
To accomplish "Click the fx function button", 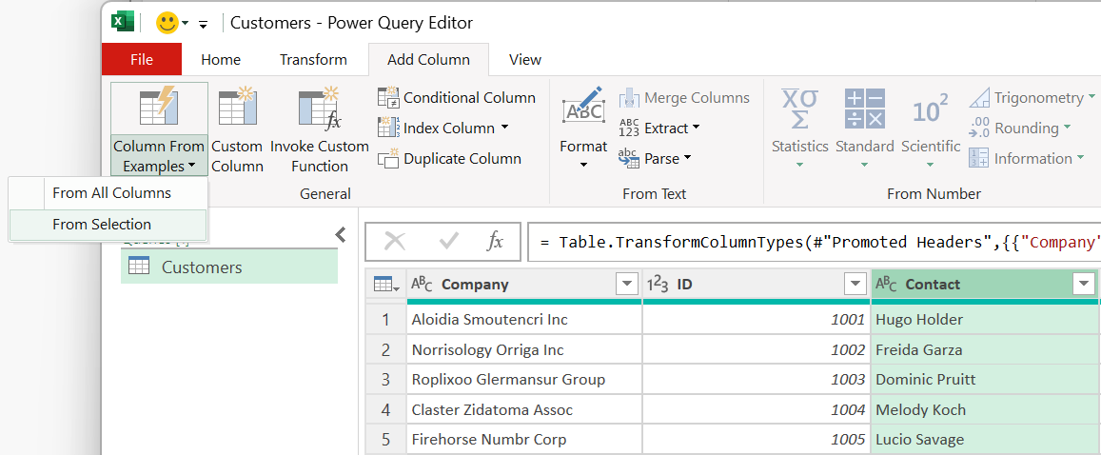I will pyautogui.click(x=496, y=242).
